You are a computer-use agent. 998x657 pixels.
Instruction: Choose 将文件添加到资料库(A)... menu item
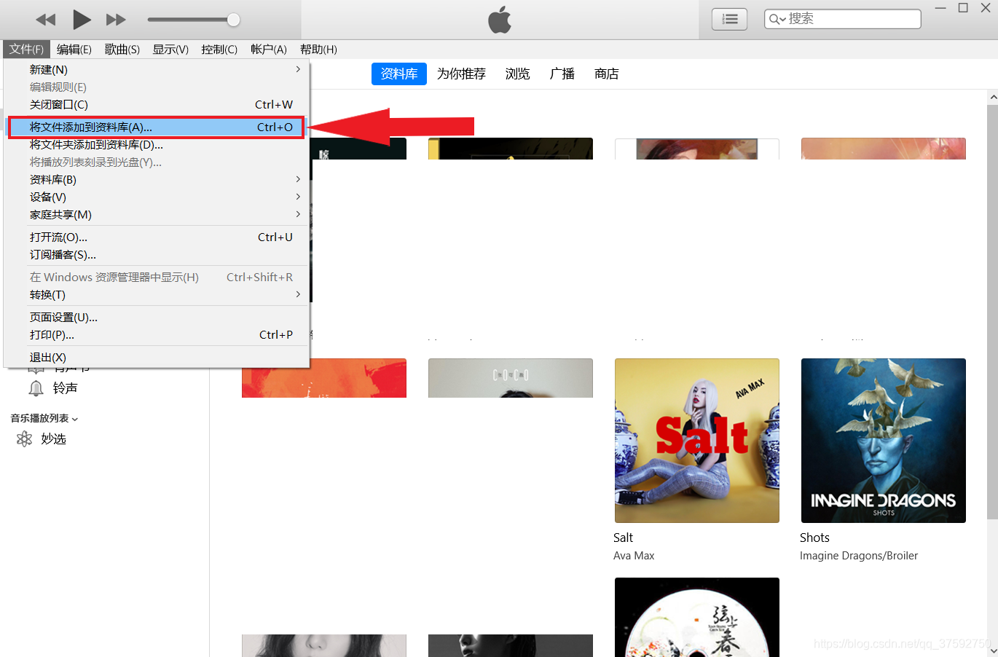157,127
